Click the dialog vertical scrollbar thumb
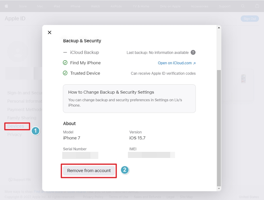Image resolution: width=264 pixels, height=200 pixels. pyautogui.click(x=219, y=128)
